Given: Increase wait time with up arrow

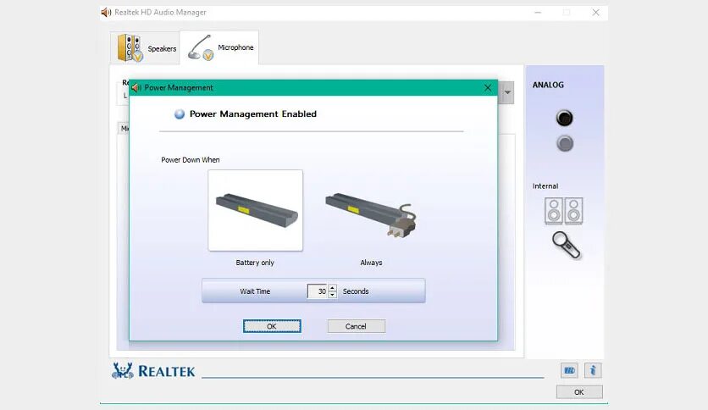Looking at the screenshot, I should click(332, 288).
